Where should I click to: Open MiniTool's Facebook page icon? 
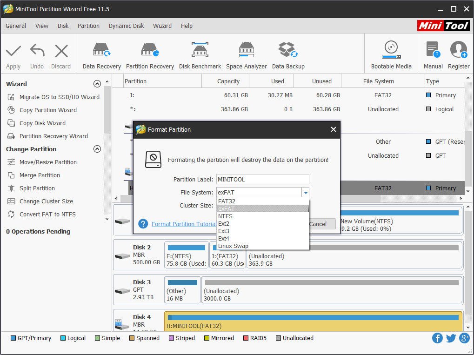pos(437,338)
